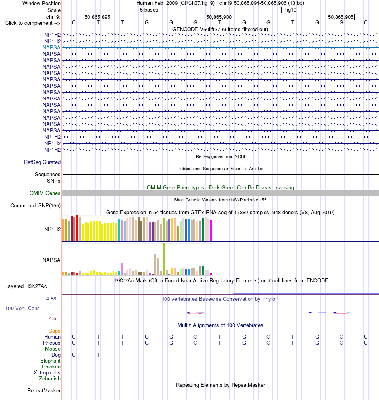Click the magenta last bar in NR1H2 chart
Screen dimensions: 379x400
point(211,230)
